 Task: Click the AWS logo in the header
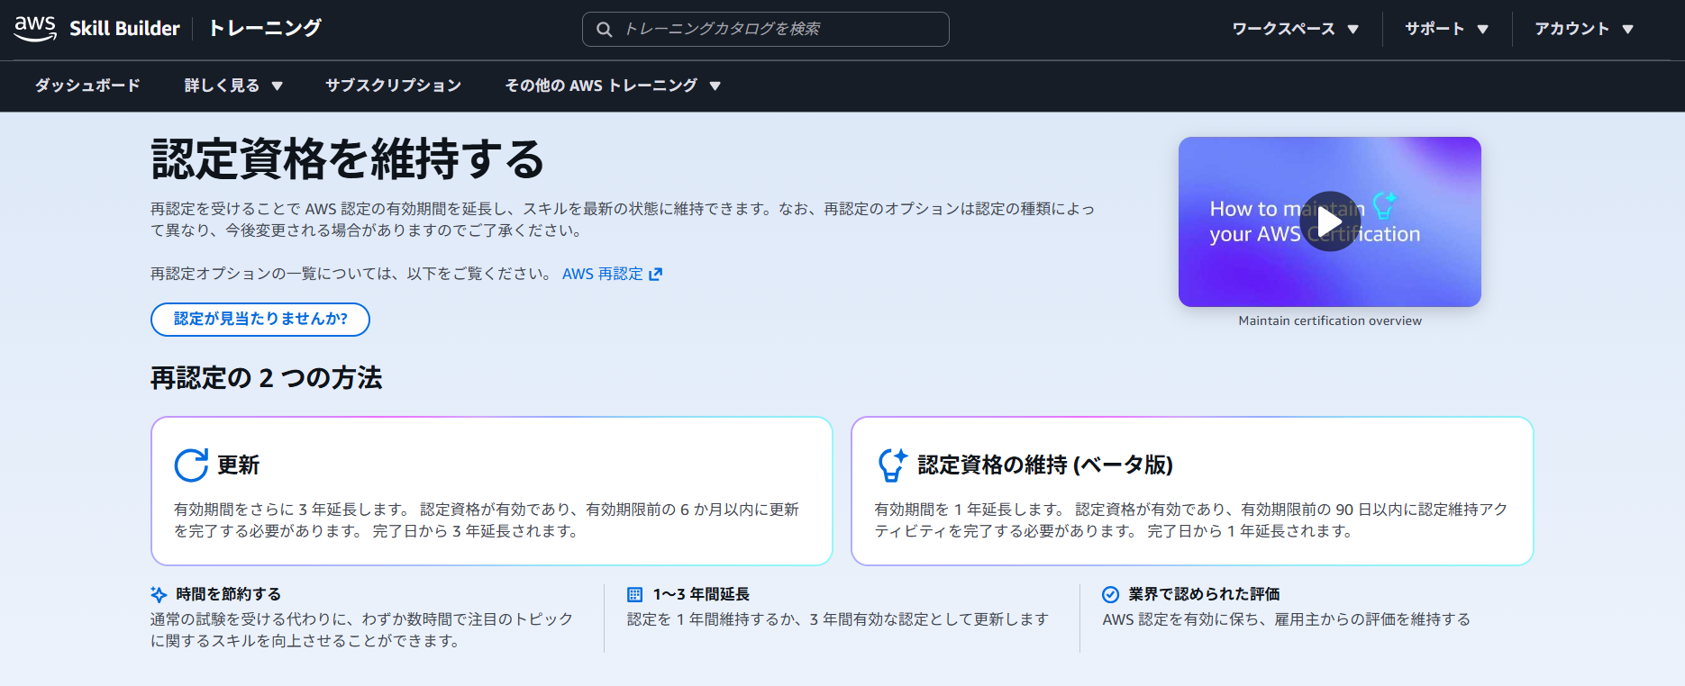[35, 28]
